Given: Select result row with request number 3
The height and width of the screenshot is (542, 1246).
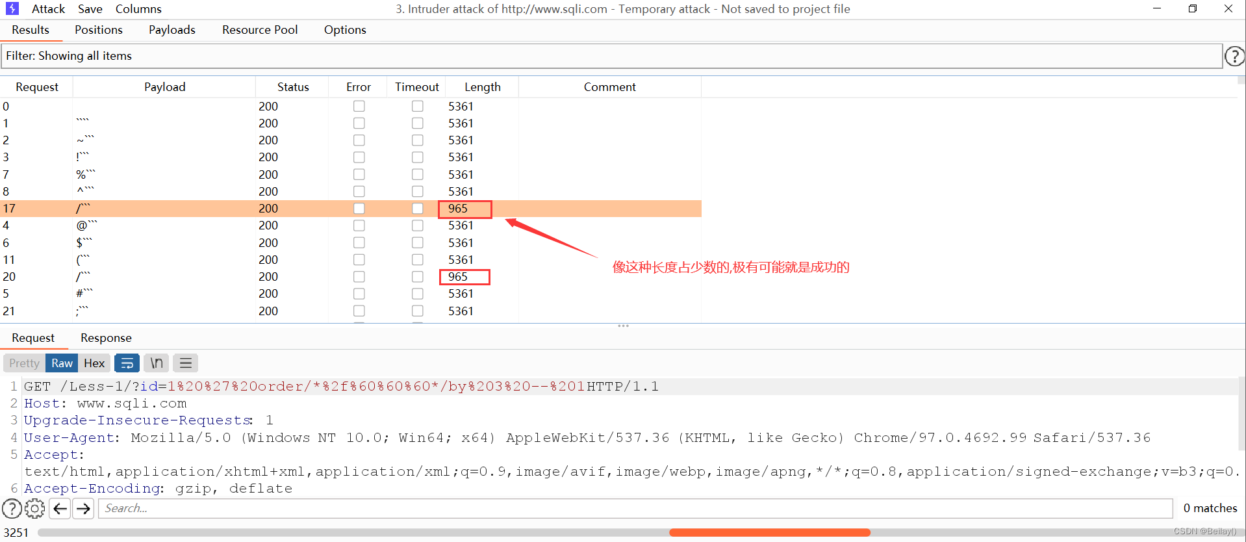Looking at the screenshot, I should coord(351,157).
